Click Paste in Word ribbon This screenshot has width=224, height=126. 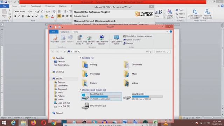point(4,13)
